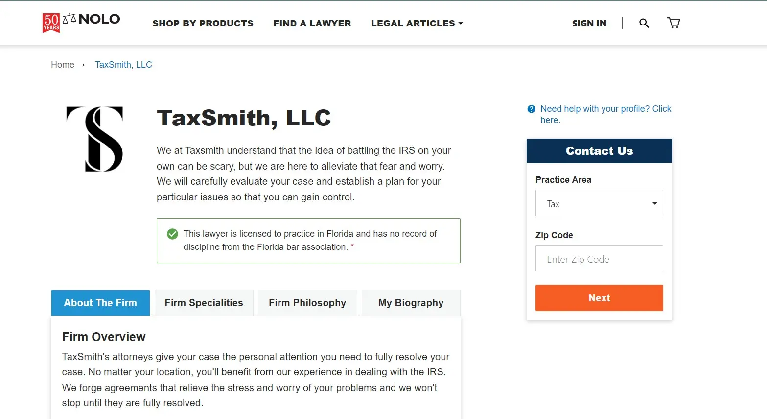
Task: Open the shopping cart icon
Action: [x=674, y=23]
